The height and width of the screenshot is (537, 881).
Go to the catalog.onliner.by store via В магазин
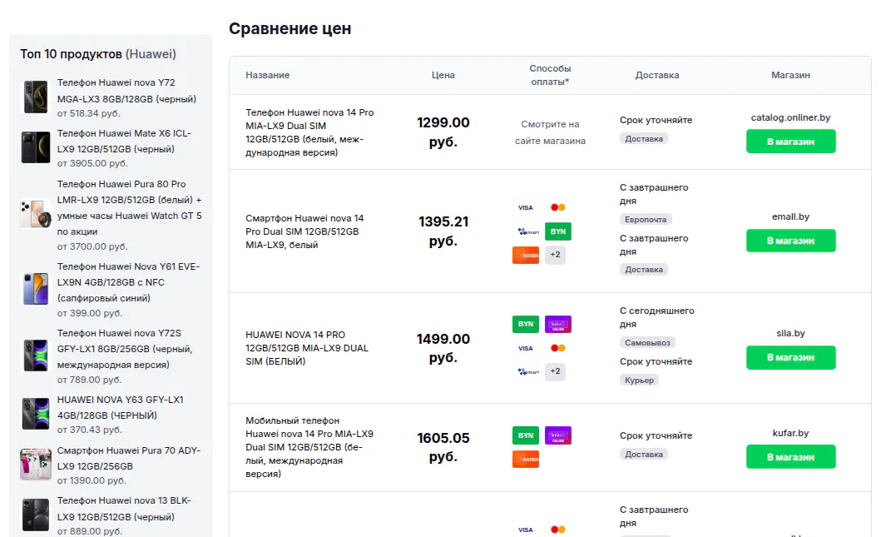click(x=790, y=142)
